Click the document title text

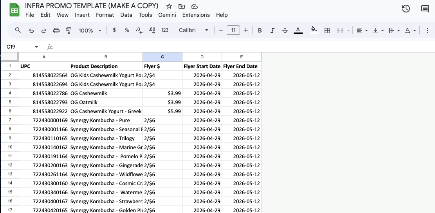92,6
